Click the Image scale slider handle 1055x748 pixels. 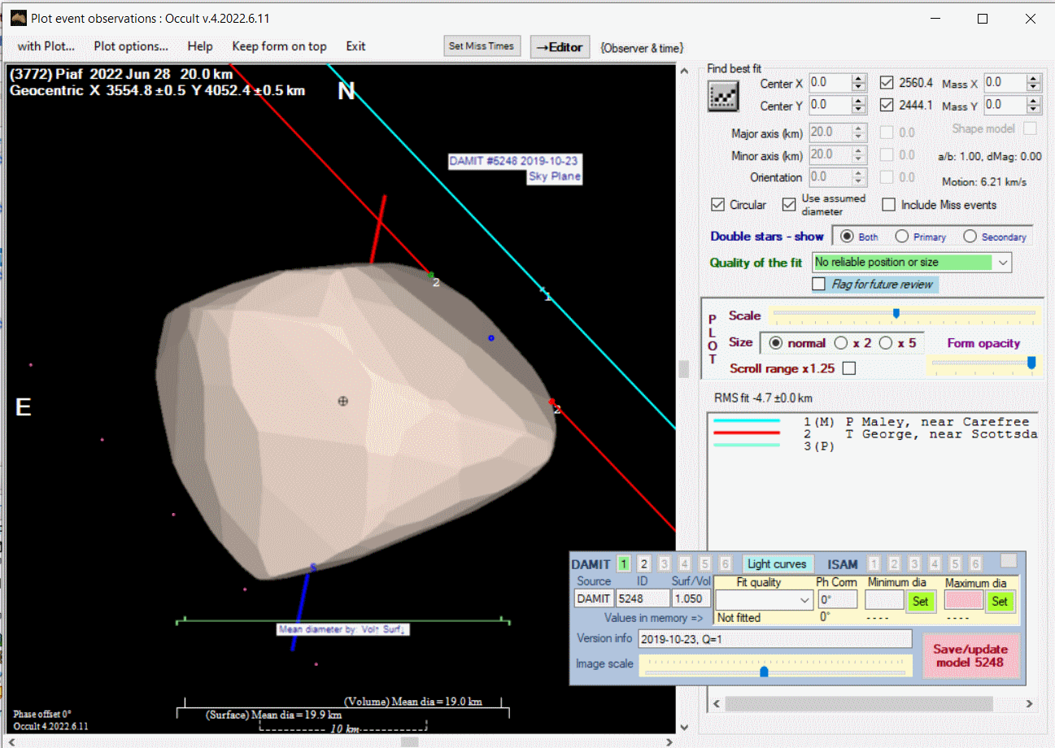coord(764,671)
